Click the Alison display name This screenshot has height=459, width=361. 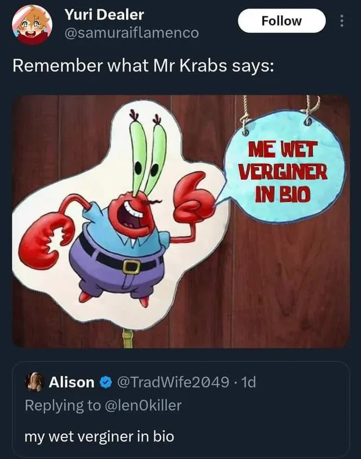[72, 382]
